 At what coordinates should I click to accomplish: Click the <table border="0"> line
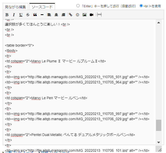click(x=19, y=45)
